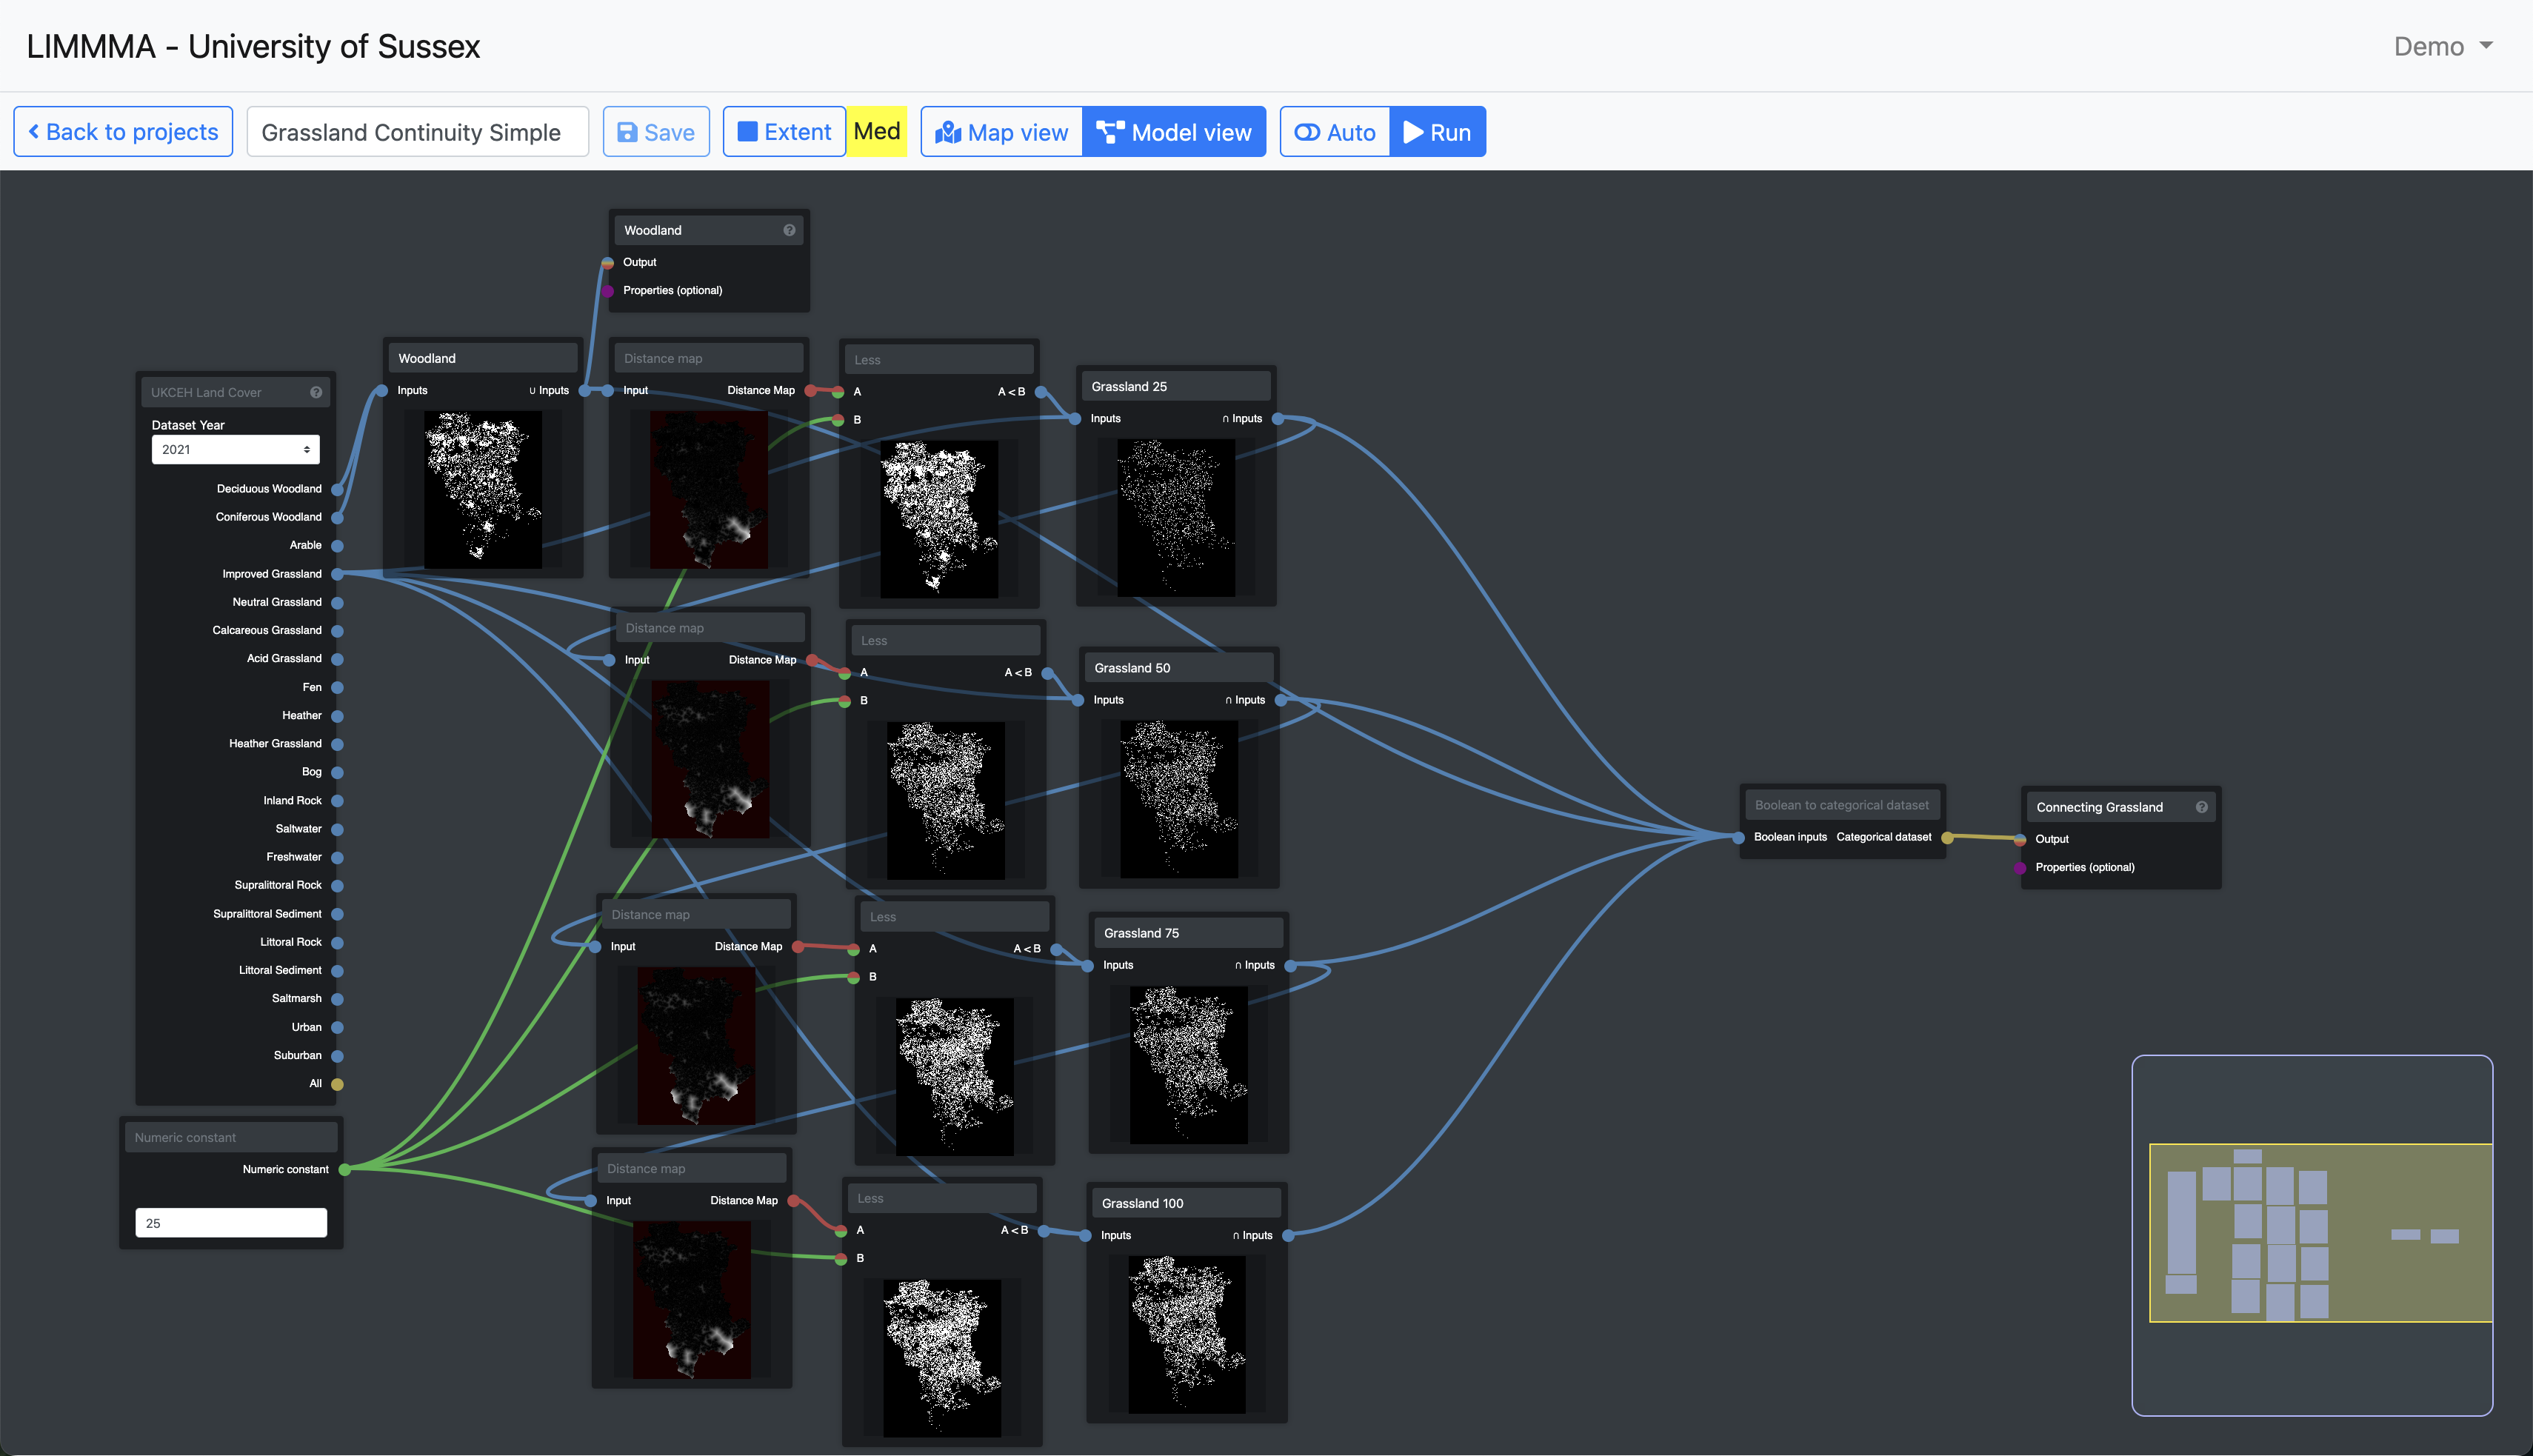Click the Improved Grassland output socket
Image resolution: width=2533 pixels, height=1456 pixels.
[337, 574]
